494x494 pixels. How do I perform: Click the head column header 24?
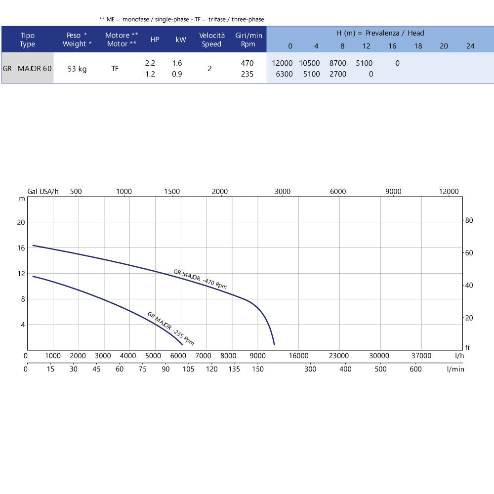(x=470, y=46)
